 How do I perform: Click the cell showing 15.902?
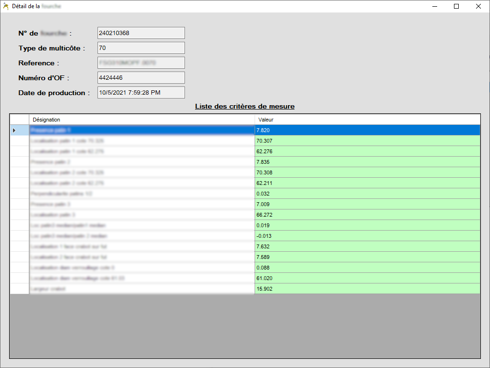[367, 289]
